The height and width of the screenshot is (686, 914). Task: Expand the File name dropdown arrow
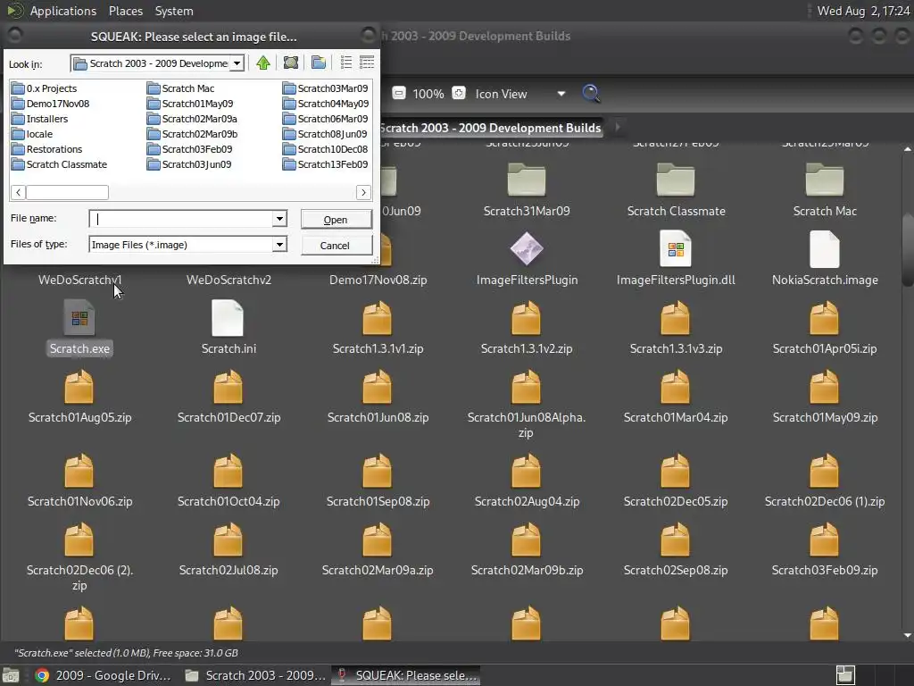[x=279, y=219]
